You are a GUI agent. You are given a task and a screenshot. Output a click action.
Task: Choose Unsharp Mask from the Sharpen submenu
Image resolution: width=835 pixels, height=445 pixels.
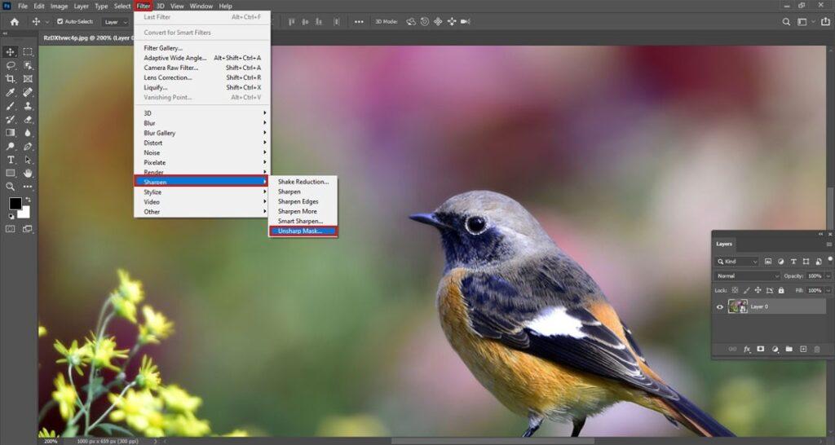[x=303, y=231]
